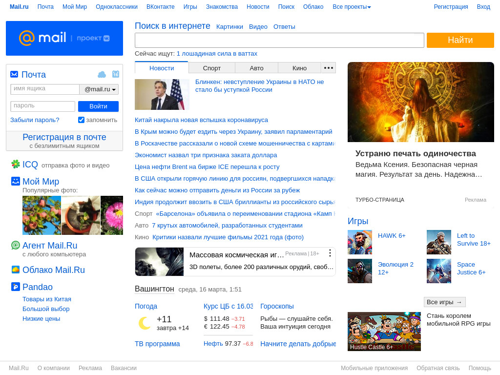The width and height of the screenshot is (500, 375).
Task: Open the apple tree popular photo
Action: pyautogui.click(x=42, y=215)
